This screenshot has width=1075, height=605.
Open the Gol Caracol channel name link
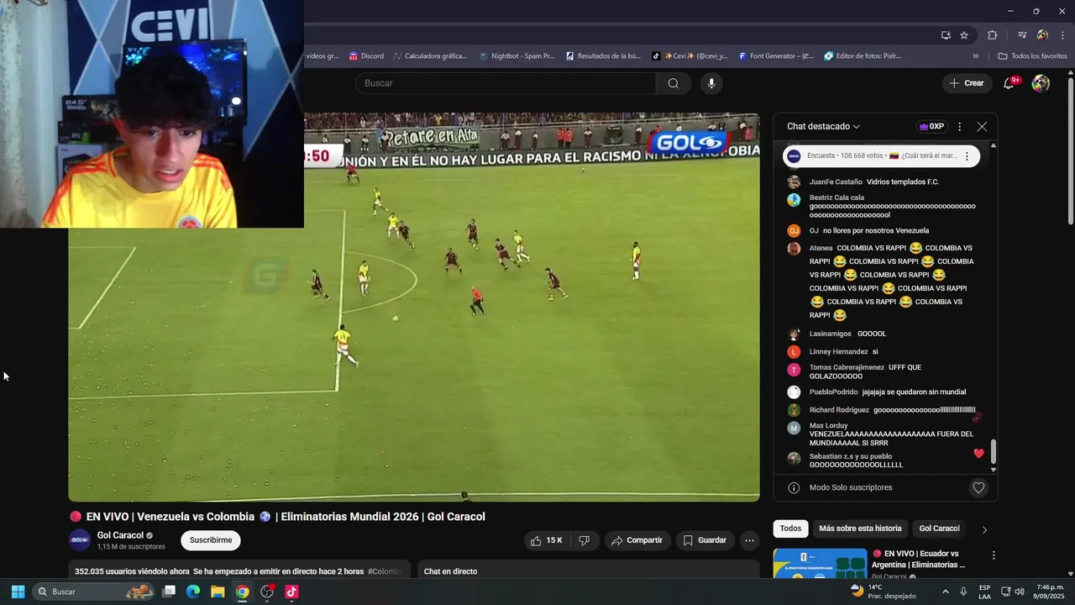click(x=120, y=535)
